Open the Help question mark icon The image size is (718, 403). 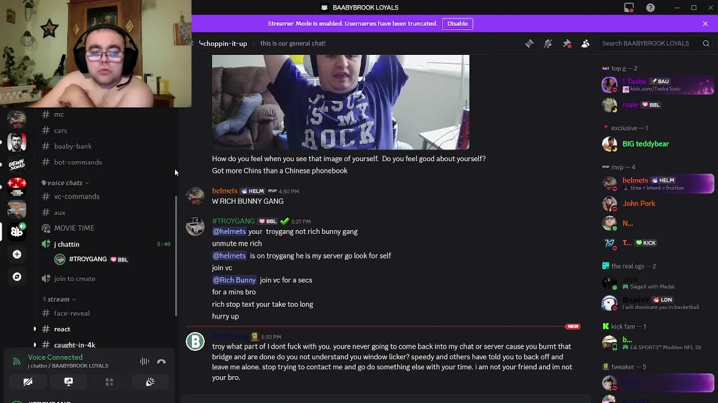tap(650, 7)
